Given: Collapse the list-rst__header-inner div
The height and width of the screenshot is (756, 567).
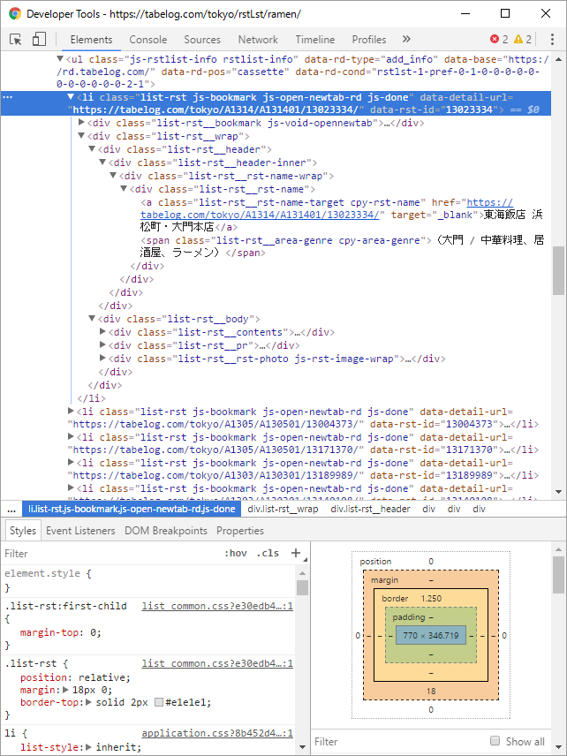Looking at the screenshot, I should (x=102, y=163).
